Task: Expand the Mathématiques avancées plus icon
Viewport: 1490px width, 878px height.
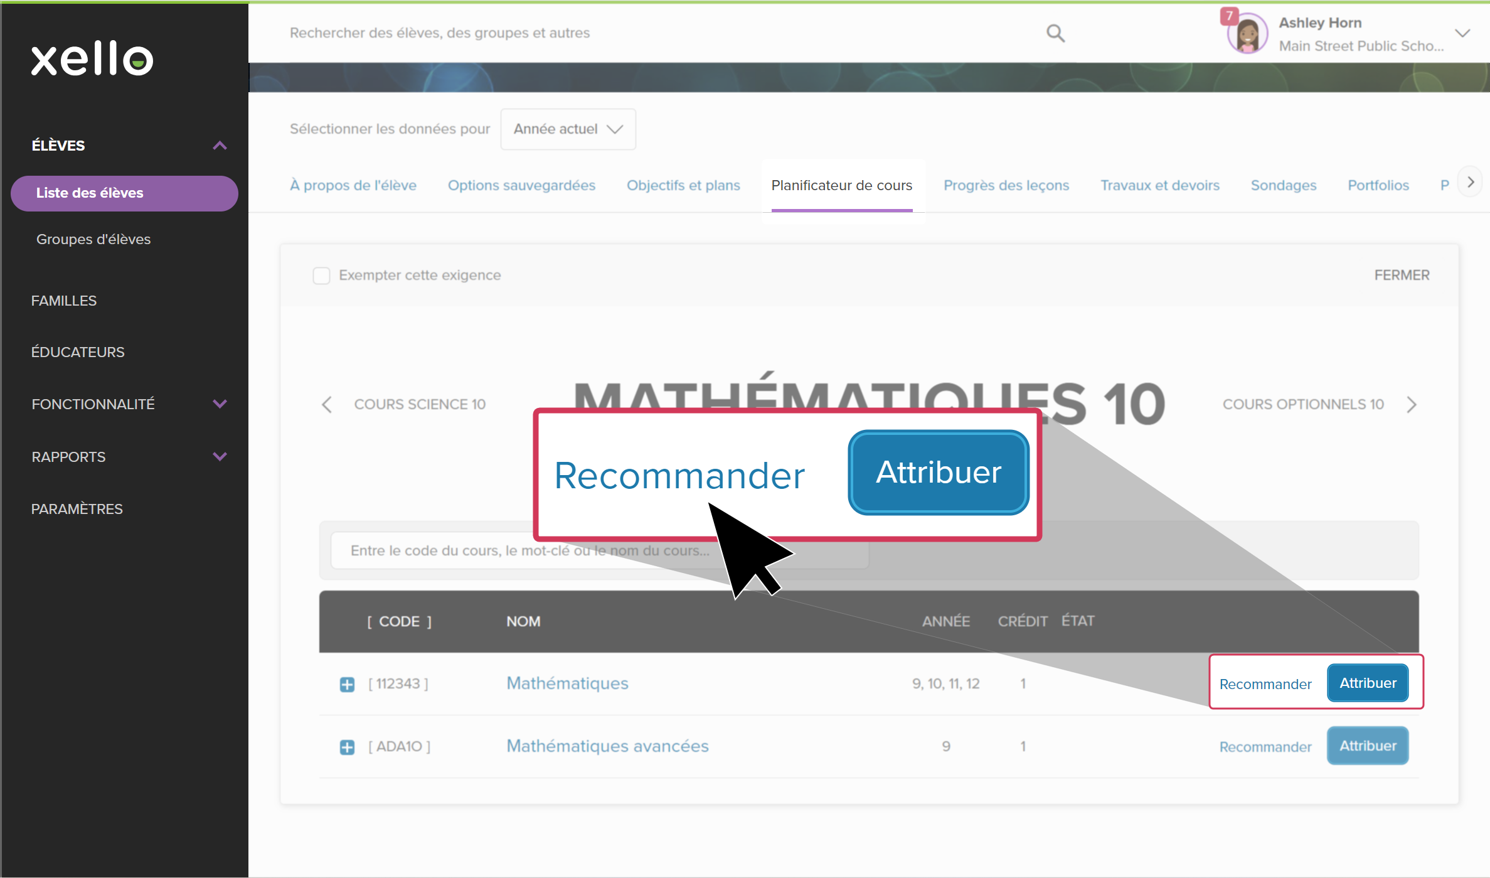Action: click(347, 747)
